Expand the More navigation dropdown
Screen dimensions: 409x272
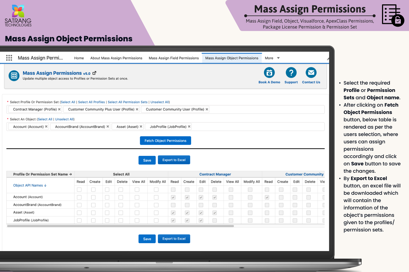click(278, 58)
